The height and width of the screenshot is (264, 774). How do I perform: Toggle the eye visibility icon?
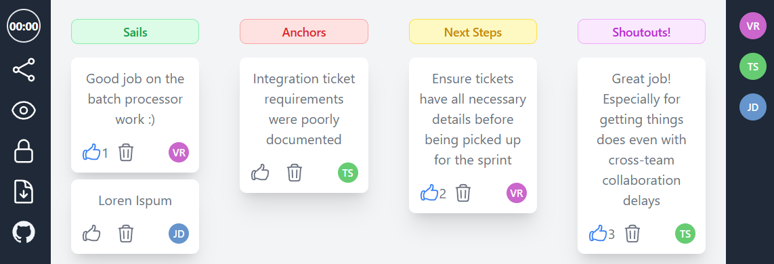24,110
